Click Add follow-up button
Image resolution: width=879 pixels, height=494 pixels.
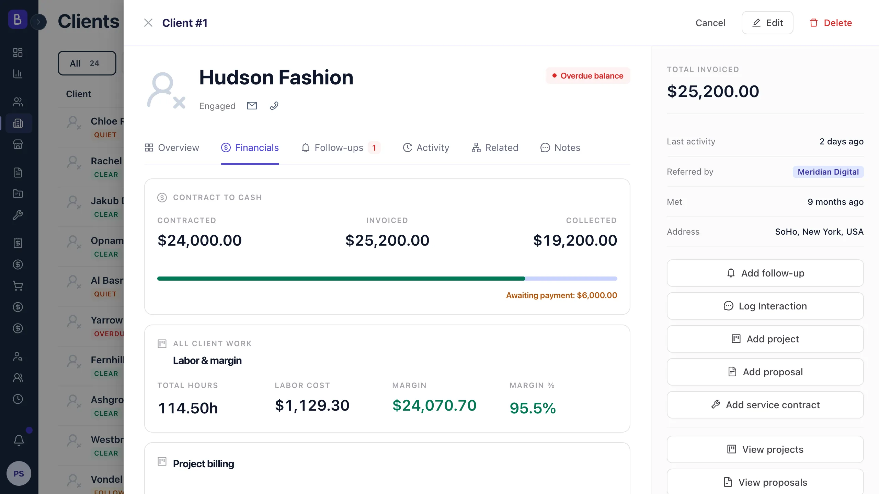765,273
